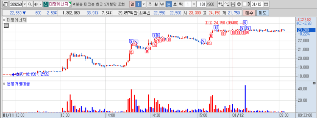Expand the stock code 389260 dropdown
The width and height of the screenshot is (317, 118).
[x=25, y=4]
